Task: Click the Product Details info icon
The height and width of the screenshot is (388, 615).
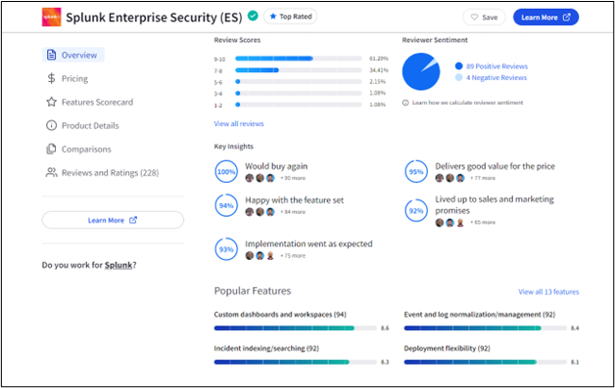Action: point(51,126)
